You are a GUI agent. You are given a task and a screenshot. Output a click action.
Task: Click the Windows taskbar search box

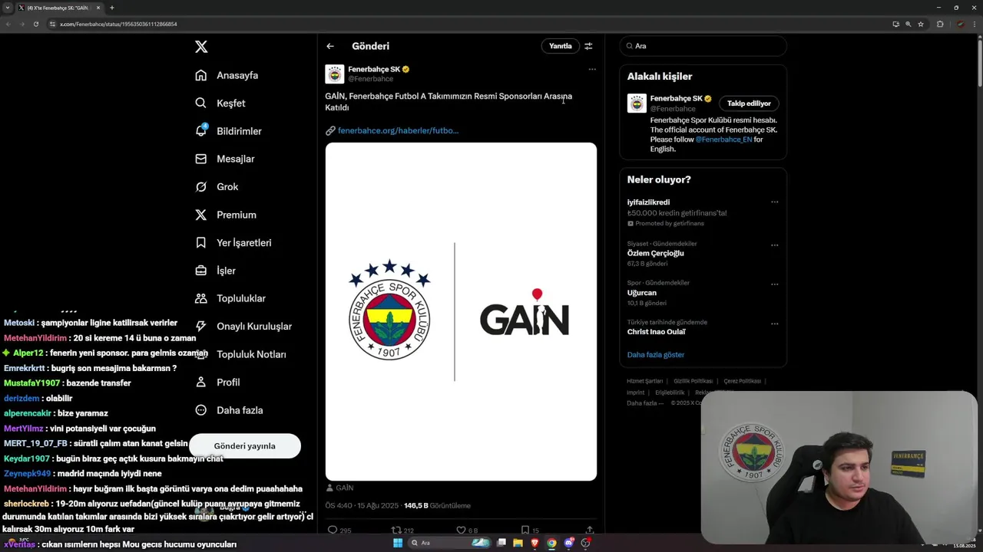pos(450,543)
